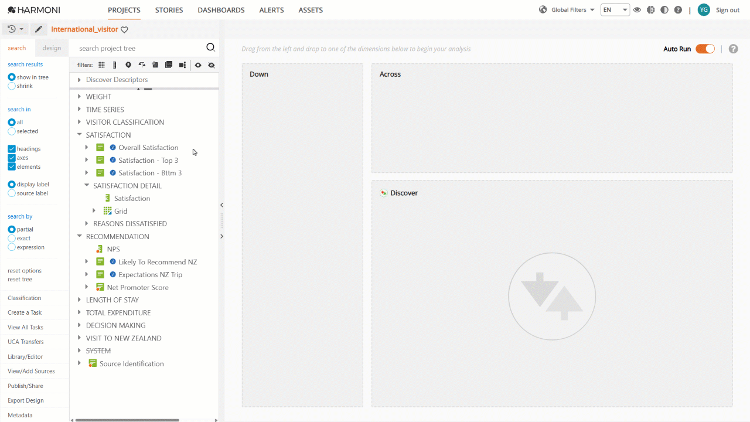Open the history clock dropdown

[x=16, y=29]
